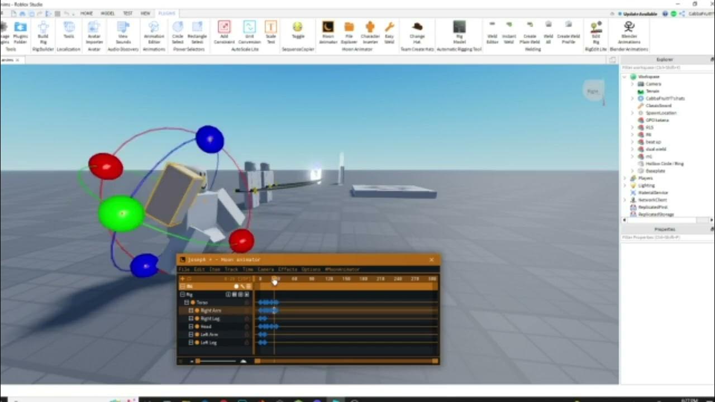Open Moon Animator Effects menu
Screen dimensions: 715x402
288,270
